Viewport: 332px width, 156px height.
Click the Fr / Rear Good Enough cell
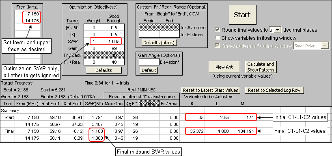[x=114, y=62]
